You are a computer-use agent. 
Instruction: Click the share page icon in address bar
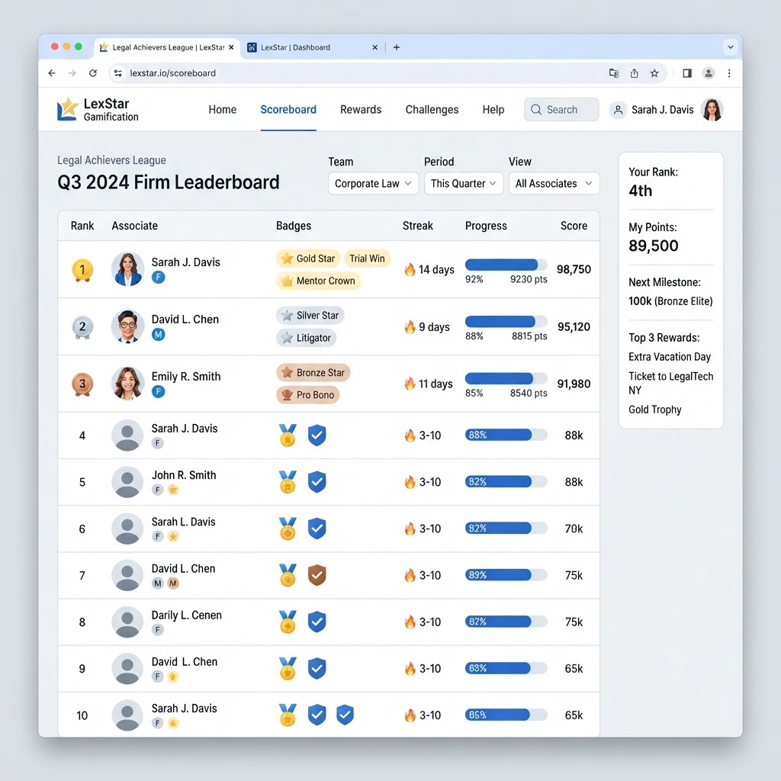pyautogui.click(x=634, y=73)
